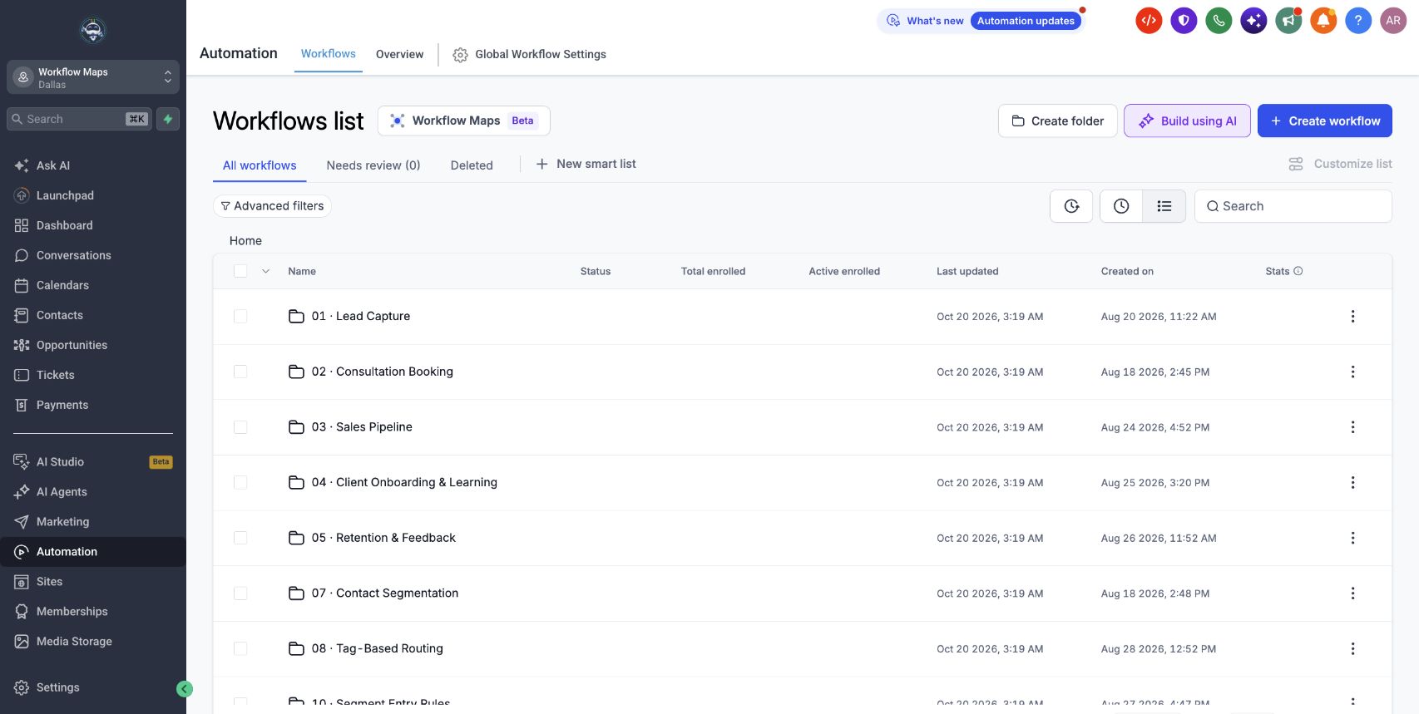Click Build using AI button
This screenshot has height=714, width=1419.
(x=1187, y=121)
